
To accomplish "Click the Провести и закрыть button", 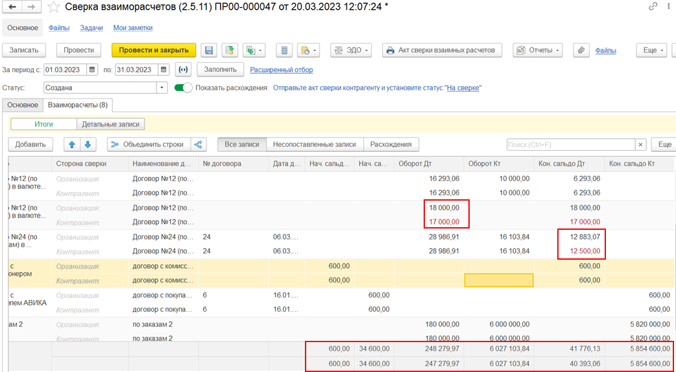I will [153, 50].
